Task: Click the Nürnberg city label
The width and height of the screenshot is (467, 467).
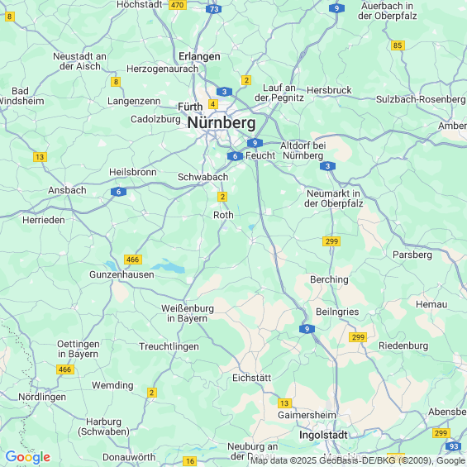Action: [x=222, y=122]
